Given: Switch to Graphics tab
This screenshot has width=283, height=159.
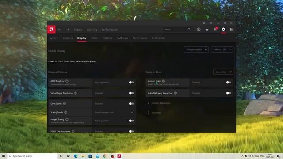Looking at the screenshot, I should pyautogui.click(x=68, y=38).
